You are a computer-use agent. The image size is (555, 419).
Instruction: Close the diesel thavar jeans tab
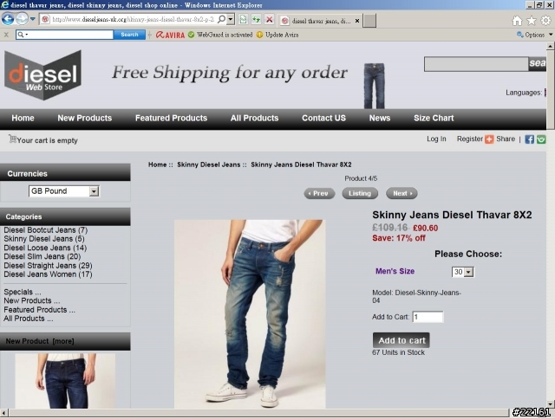tap(357, 21)
